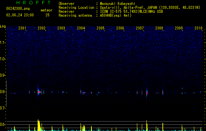Image resolution: width=206 pixels, height=131 pixels.
Task: Click the 0.7 kHz axis label
Action: [3, 108]
